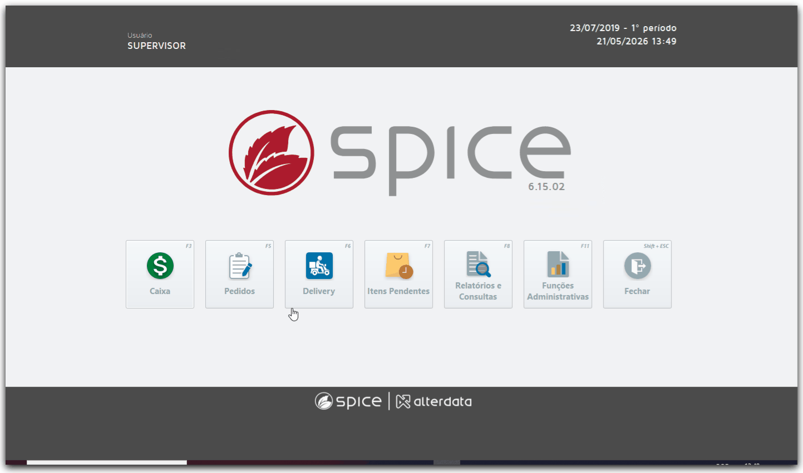Click the Spice logo in footer
803x473 pixels.
(348, 401)
